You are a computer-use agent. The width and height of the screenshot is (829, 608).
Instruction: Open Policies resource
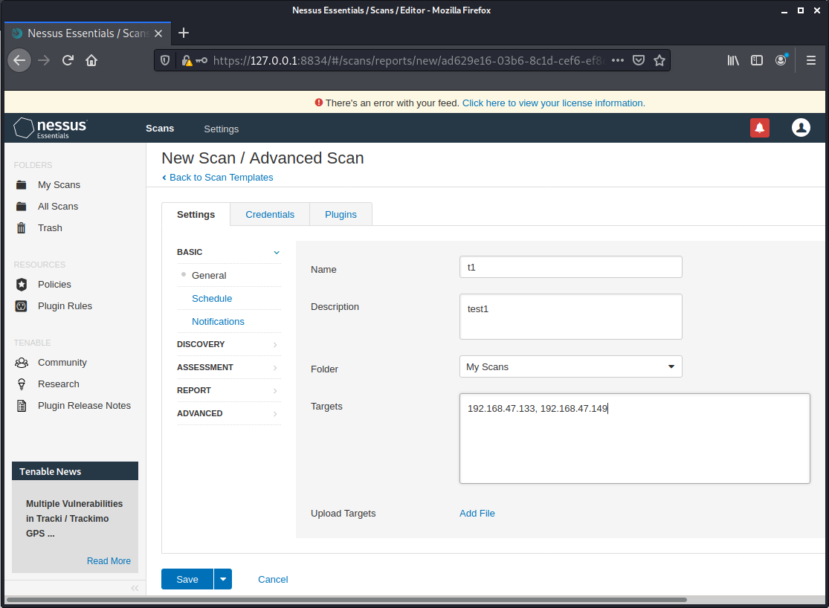point(54,285)
